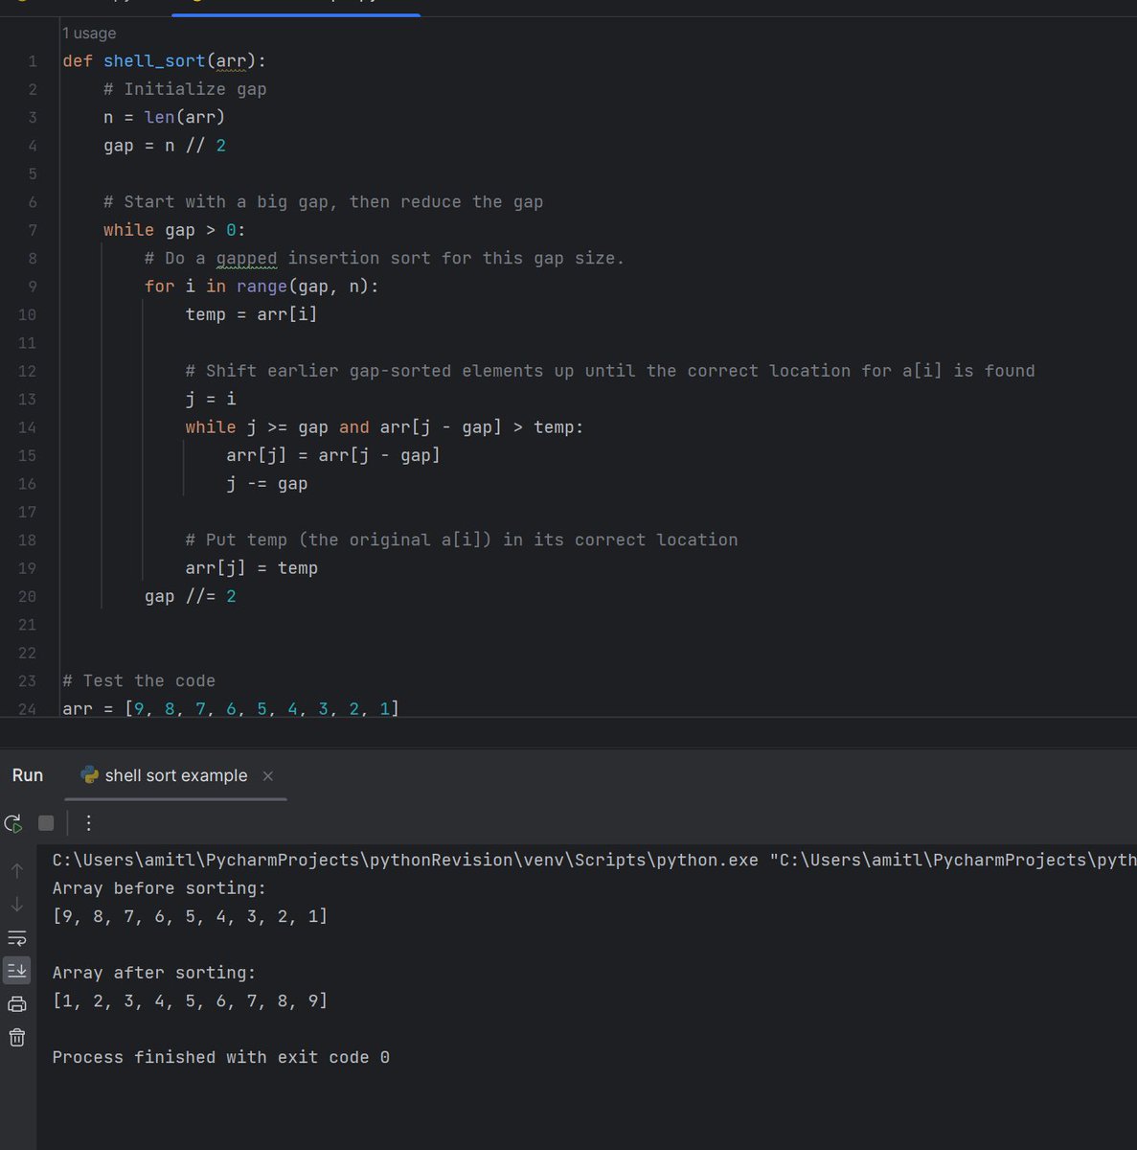Click "Process finished with exit code 0"
The width and height of the screenshot is (1137, 1150).
(220, 1057)
